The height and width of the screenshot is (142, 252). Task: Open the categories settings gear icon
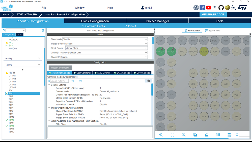(x=43, y=30)
